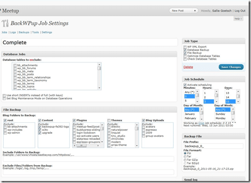Enable Optimize Database Tables checkbox
The height and width of the screenshot is (183, 251).
point(185,56)
